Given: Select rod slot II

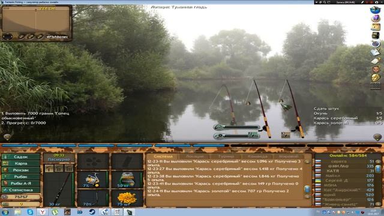Looking at the screenshot, I should point(59,168).
